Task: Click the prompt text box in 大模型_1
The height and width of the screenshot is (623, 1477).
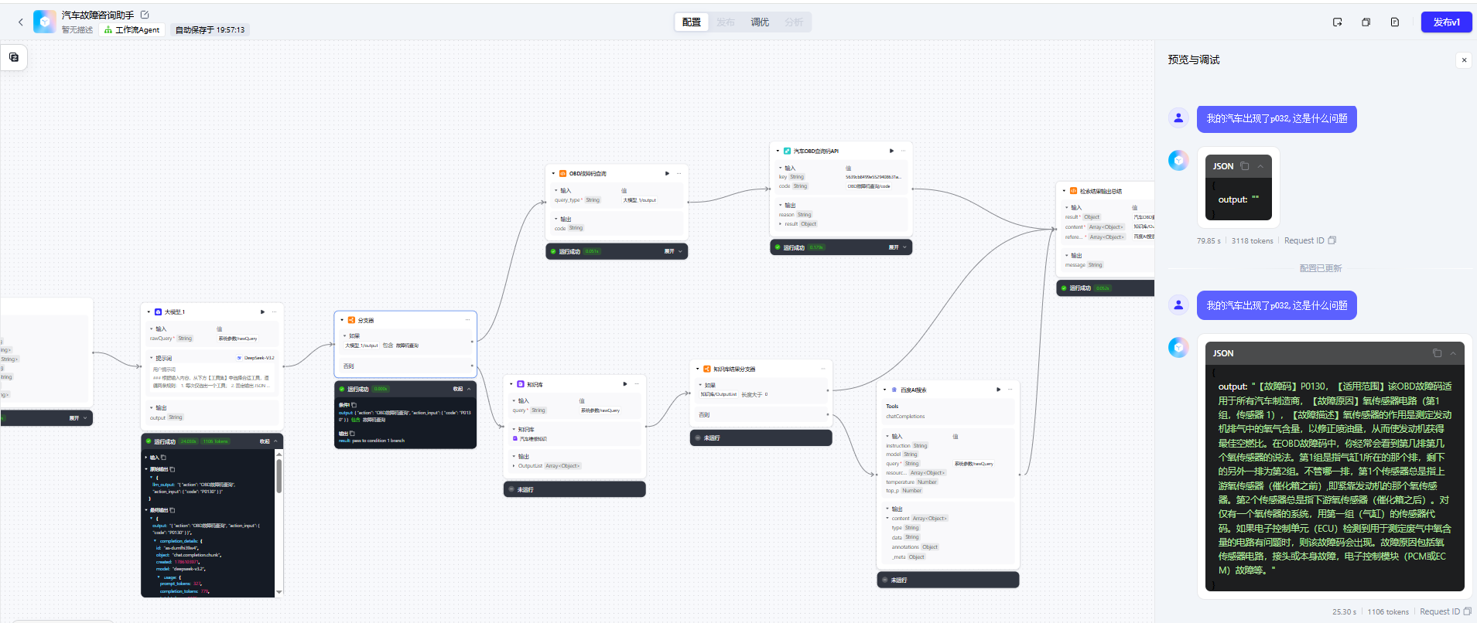Action: [x=212, y=378]
